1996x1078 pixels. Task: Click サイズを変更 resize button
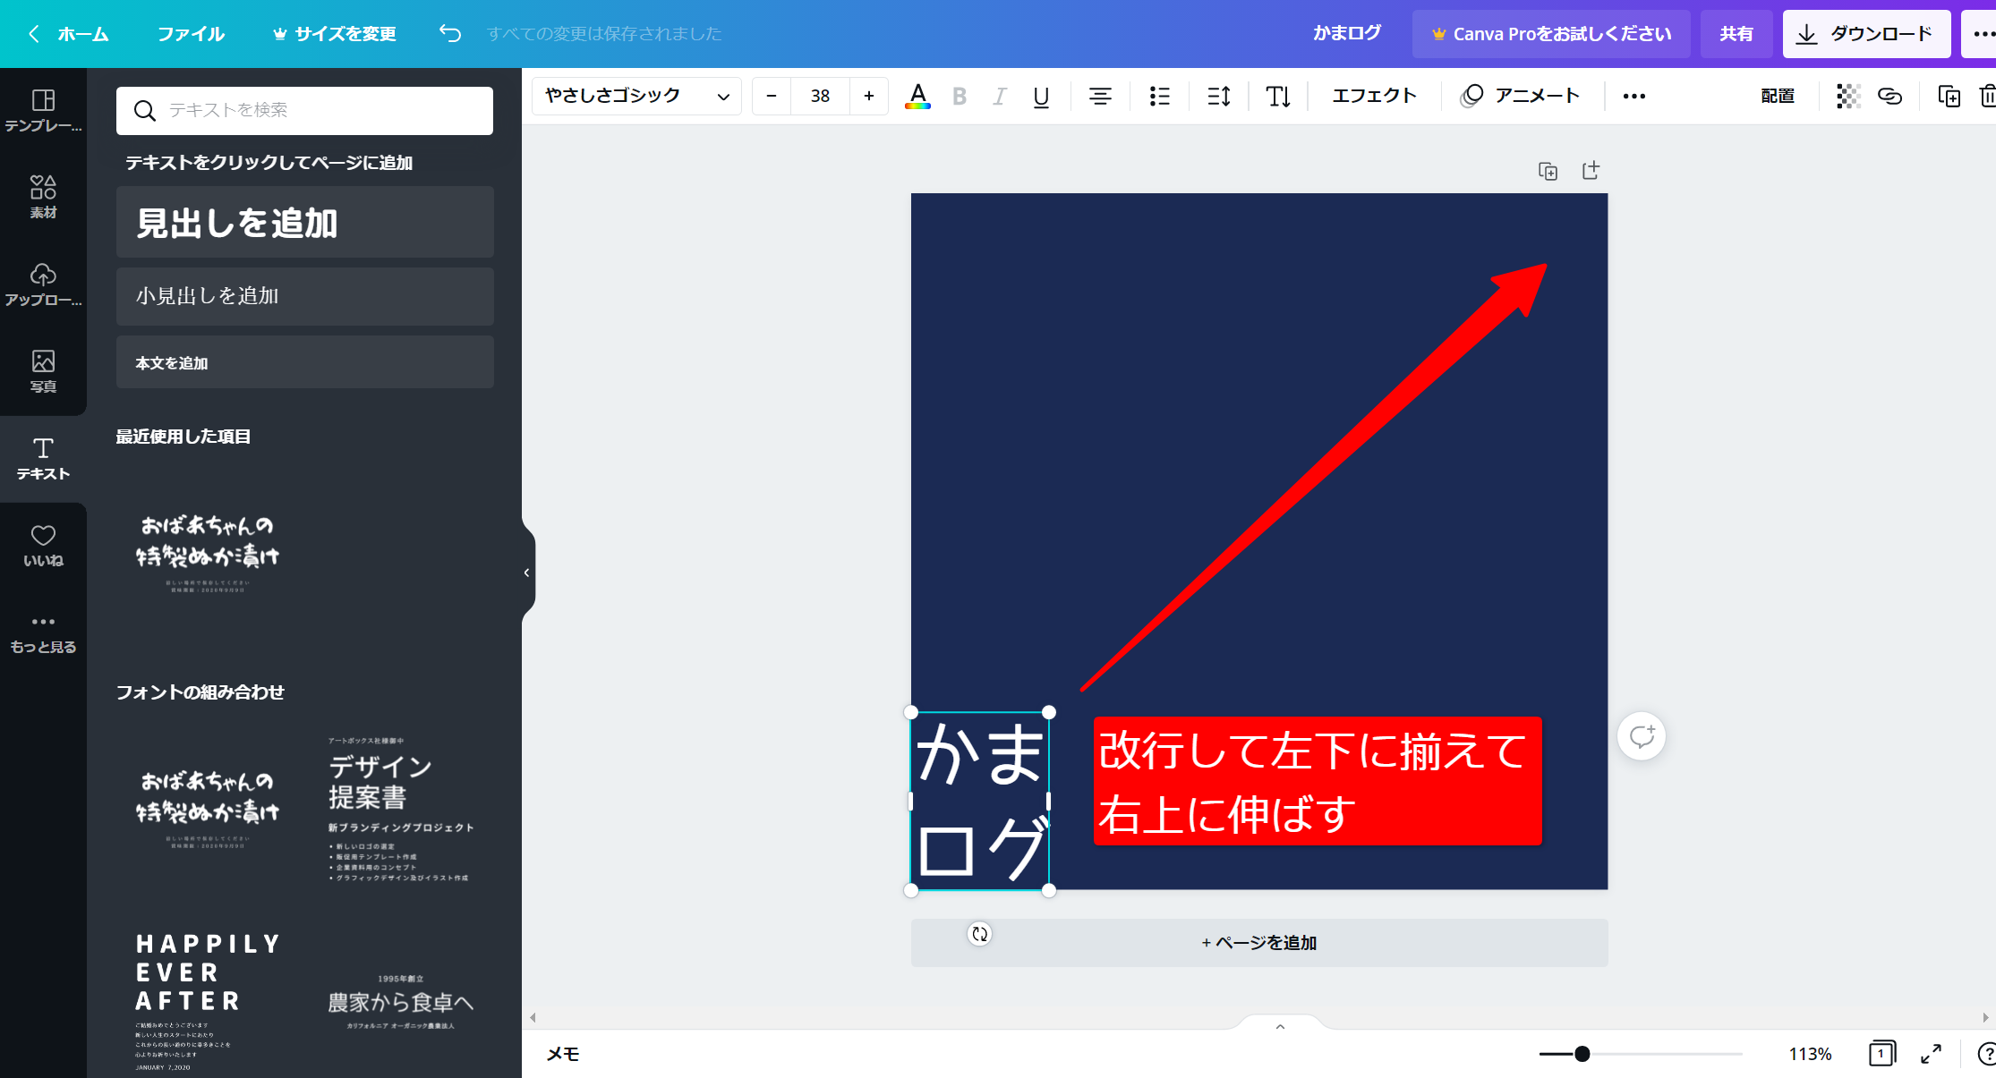pyautogui.click(x=335, y=34)
